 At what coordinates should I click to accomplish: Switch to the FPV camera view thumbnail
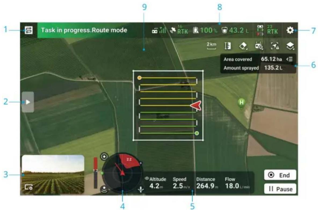[53, 174]
